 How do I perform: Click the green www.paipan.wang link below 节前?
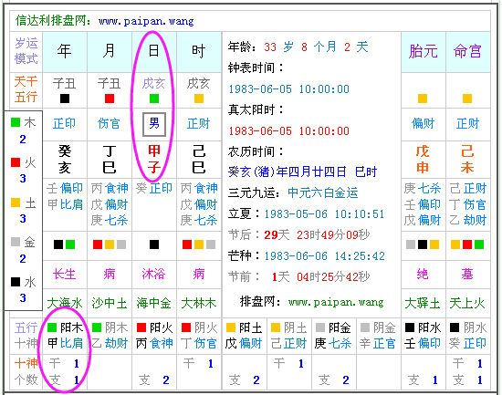(336, 302)
